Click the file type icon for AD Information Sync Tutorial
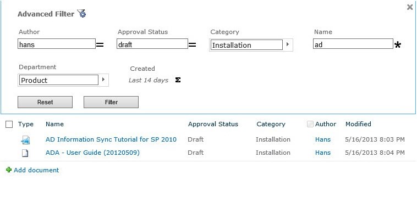This screenshot has height=219, width=417. click(25, 140)
